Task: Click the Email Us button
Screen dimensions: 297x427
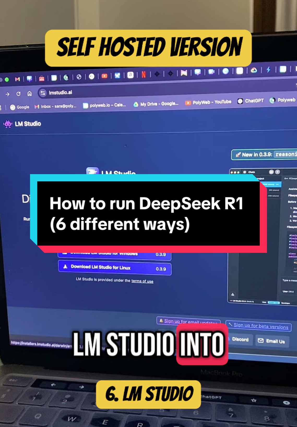Action: [x=272, y=341]
